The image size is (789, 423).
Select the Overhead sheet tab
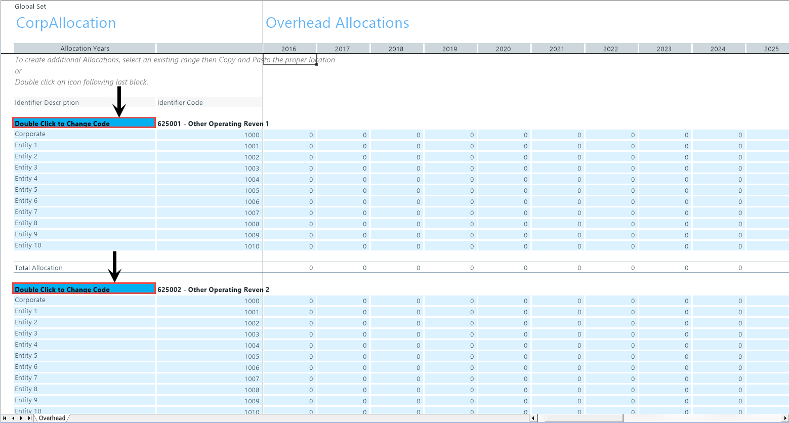pyautogui.click(x=52, y=418)
